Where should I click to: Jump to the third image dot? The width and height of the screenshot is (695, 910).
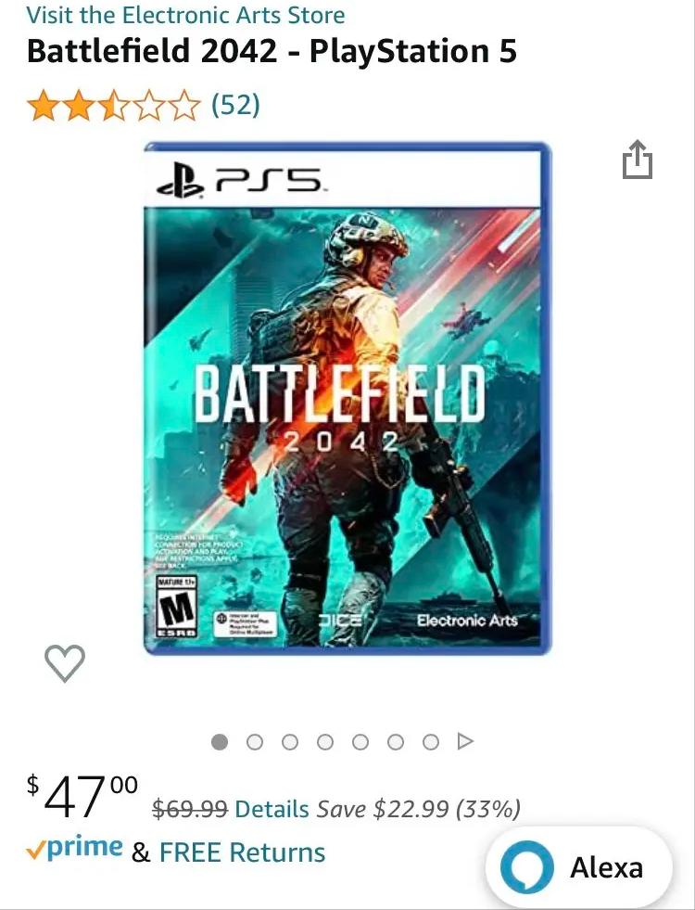[x=290, y=741]
